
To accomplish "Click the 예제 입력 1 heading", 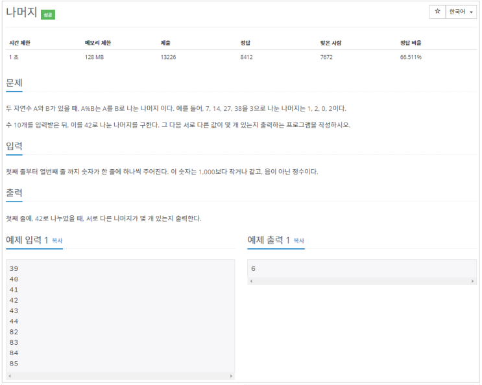I will point(27,240).
